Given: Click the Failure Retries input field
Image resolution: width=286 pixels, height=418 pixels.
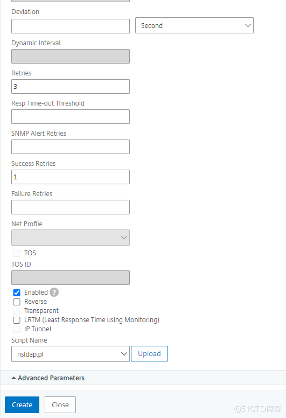Looking at the screenshot, I should pos(71,207).
